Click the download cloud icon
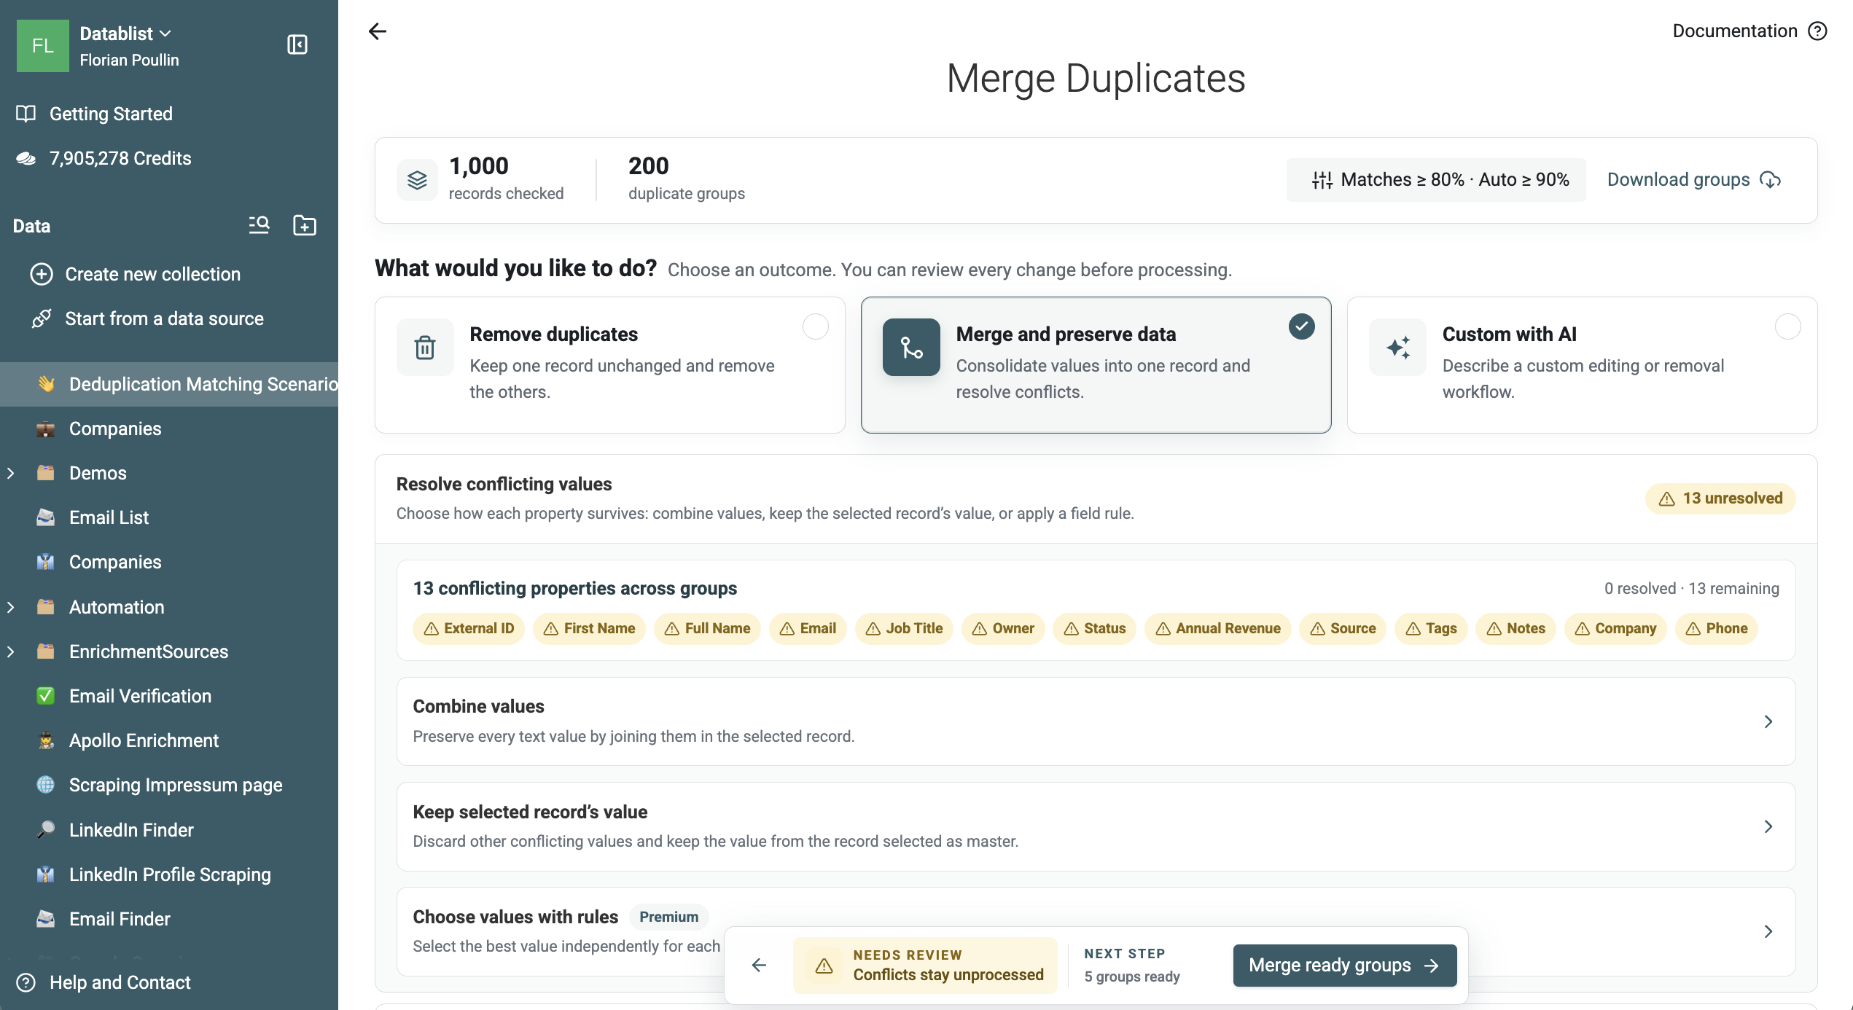This screenshot has width=1853, height=1010. [1771, 179]
